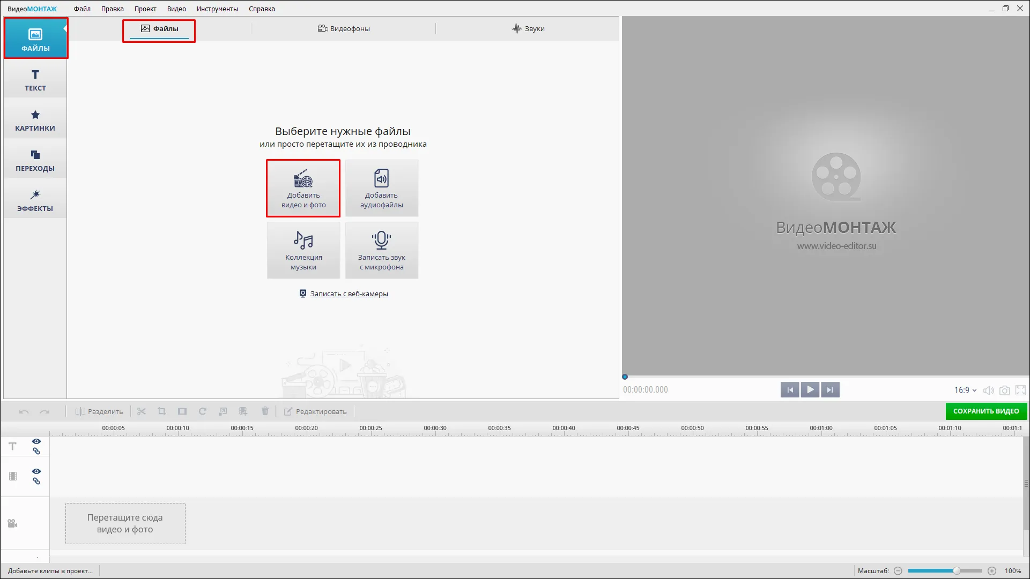The width and height of the screenshot is (1030, 579).
Task: Switch to the Звуки tab
Action: (528, 29)
